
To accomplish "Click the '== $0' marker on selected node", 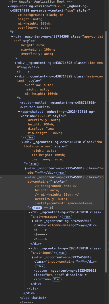I will (48, 208).
